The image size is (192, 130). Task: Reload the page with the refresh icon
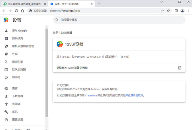16,11
